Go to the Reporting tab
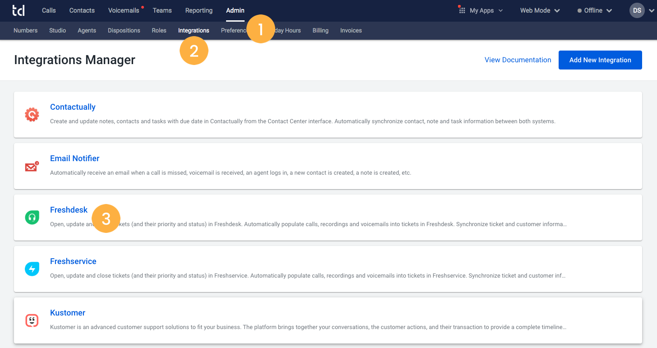The width and height of the screenshot is (657, 348). click(199, 10)
